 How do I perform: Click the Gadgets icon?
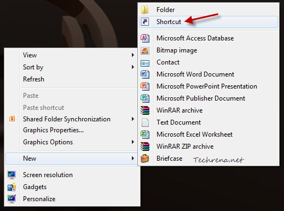(11, 187)
